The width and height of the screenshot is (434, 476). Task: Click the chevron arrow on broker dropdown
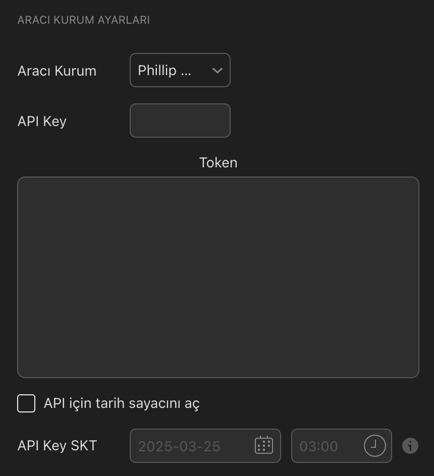click(x=218, y=71)
